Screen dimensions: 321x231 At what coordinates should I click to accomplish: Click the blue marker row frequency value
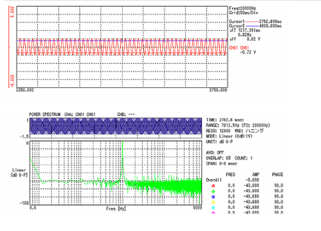click(232, 196)
